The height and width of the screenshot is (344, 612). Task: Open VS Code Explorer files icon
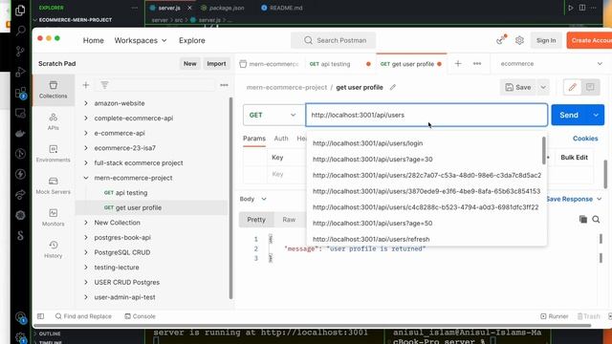pos(20,11)
